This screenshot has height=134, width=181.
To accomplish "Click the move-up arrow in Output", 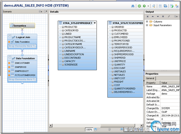I will click(153, 16).
